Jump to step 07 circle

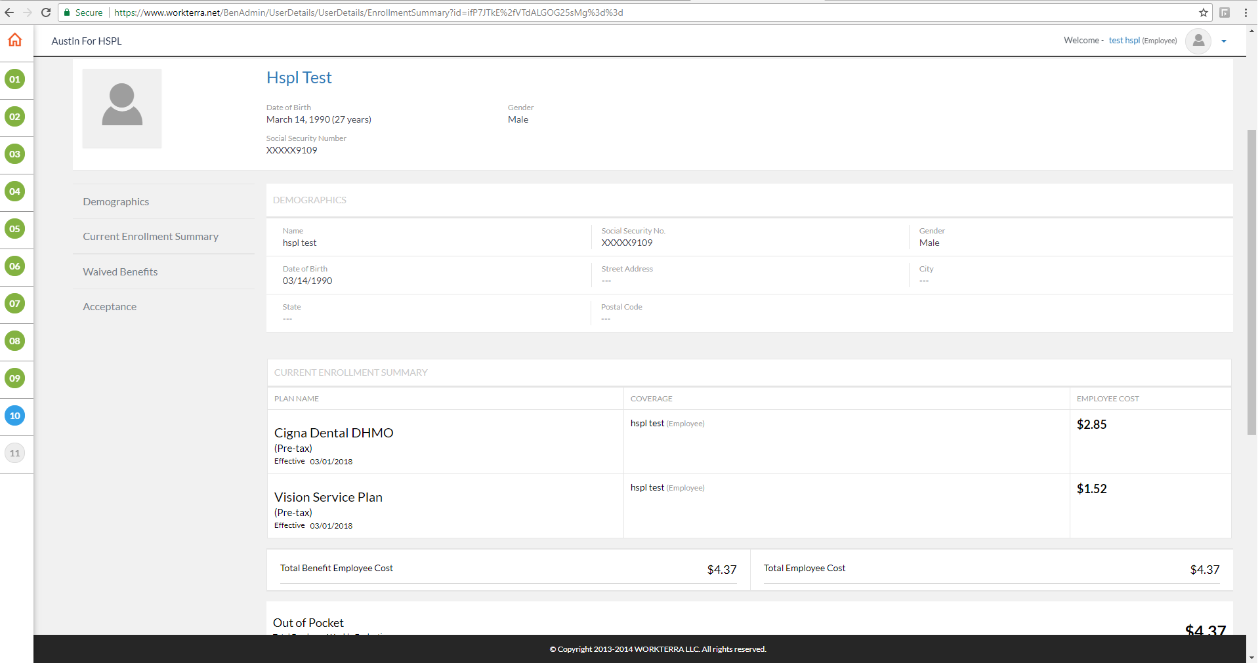pos(14,304)
